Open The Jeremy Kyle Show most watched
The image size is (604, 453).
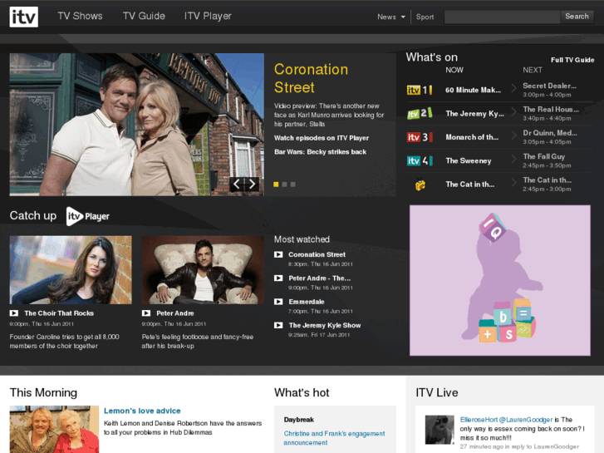coord(324,325)
